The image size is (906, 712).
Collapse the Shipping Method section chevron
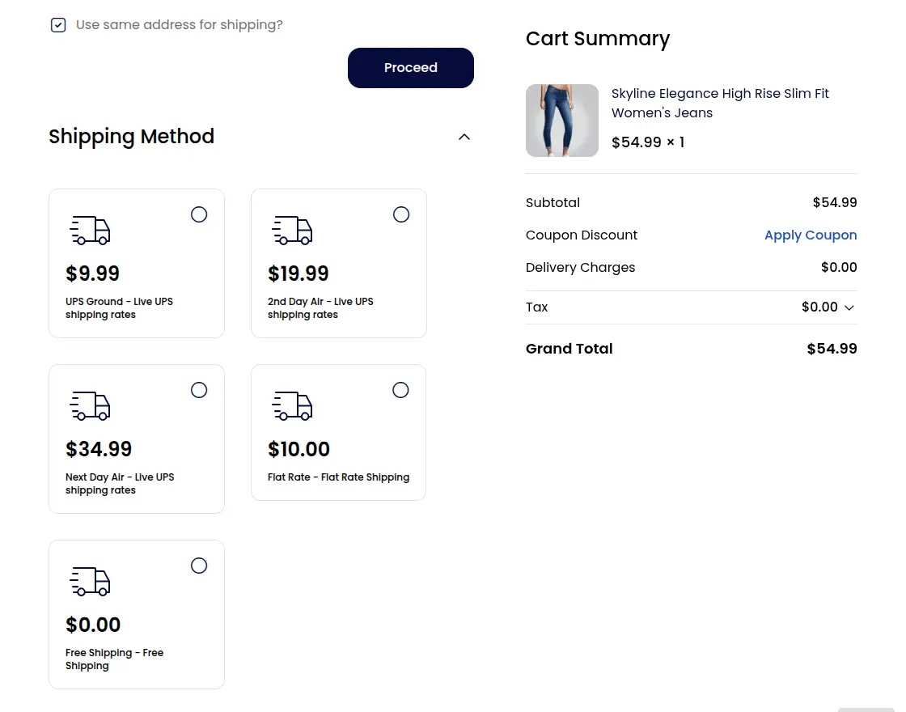pos(464,137)
